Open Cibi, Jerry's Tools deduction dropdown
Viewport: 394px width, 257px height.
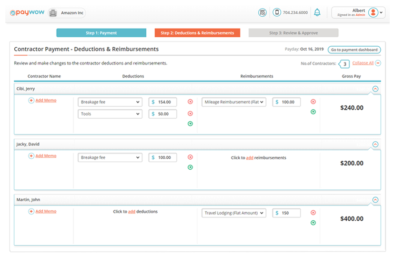point(110,114)
